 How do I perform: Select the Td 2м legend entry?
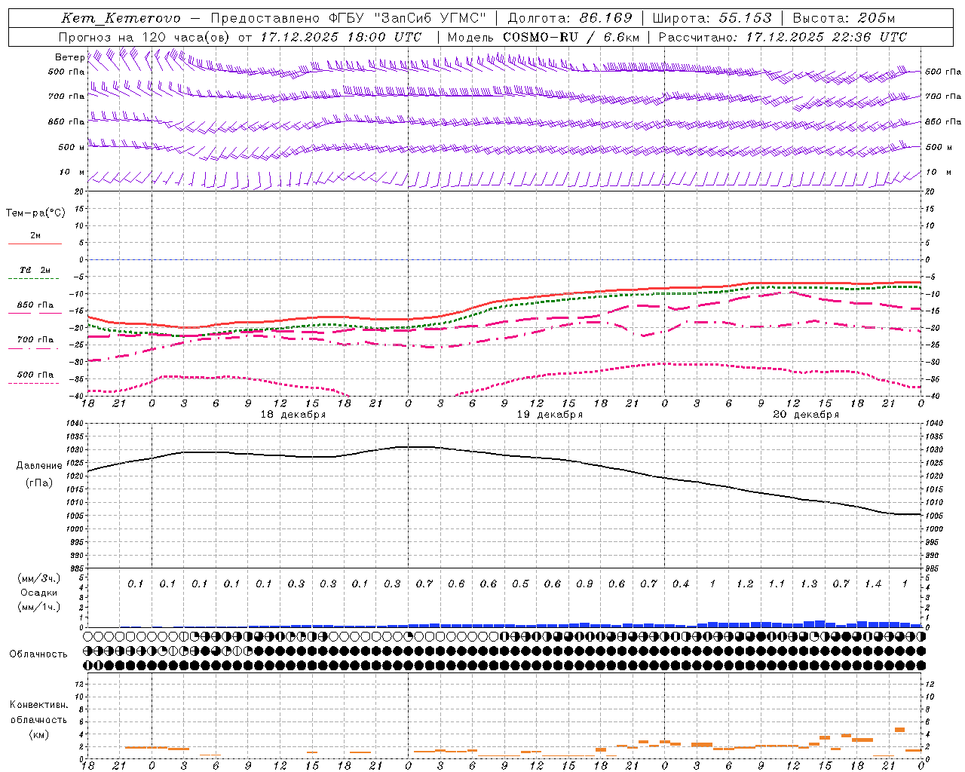pos(35,270)
